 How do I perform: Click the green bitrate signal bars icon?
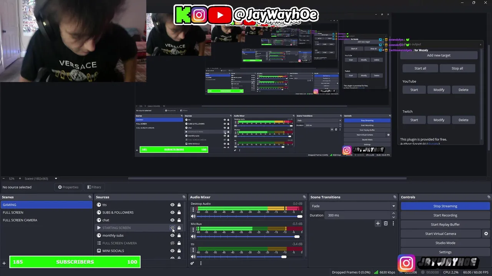point(376,273)
